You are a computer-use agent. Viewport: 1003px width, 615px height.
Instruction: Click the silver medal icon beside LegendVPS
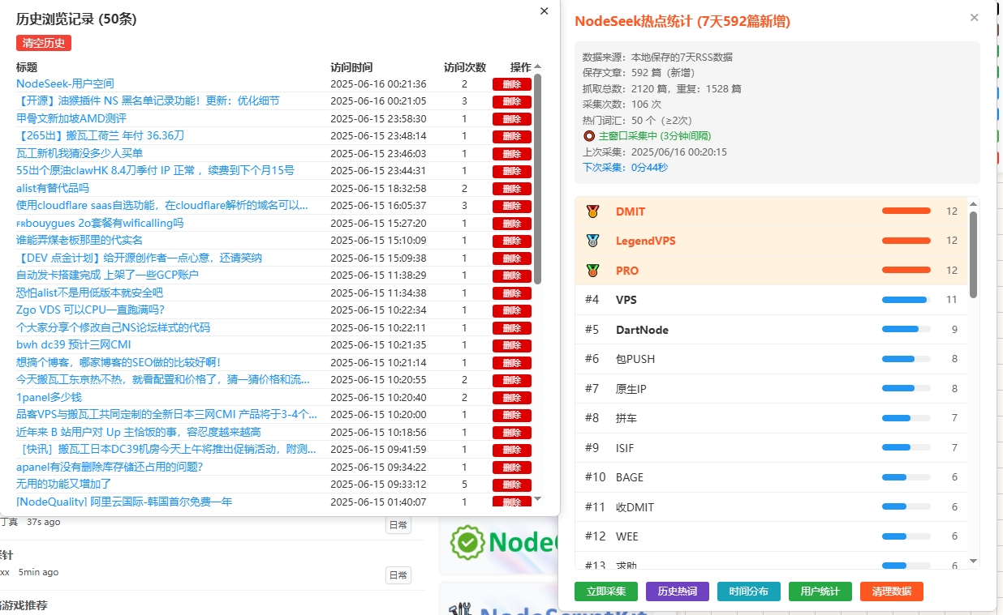pyautogui.click(x=592, y=241)
